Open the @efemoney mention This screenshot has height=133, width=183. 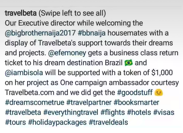point(67,53)
